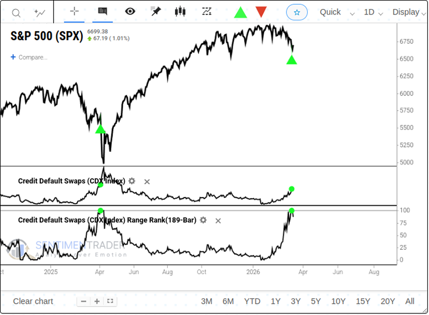Open the search magnifier tool
The height and width of the screenshot is (315, 429).
(16, 12)
